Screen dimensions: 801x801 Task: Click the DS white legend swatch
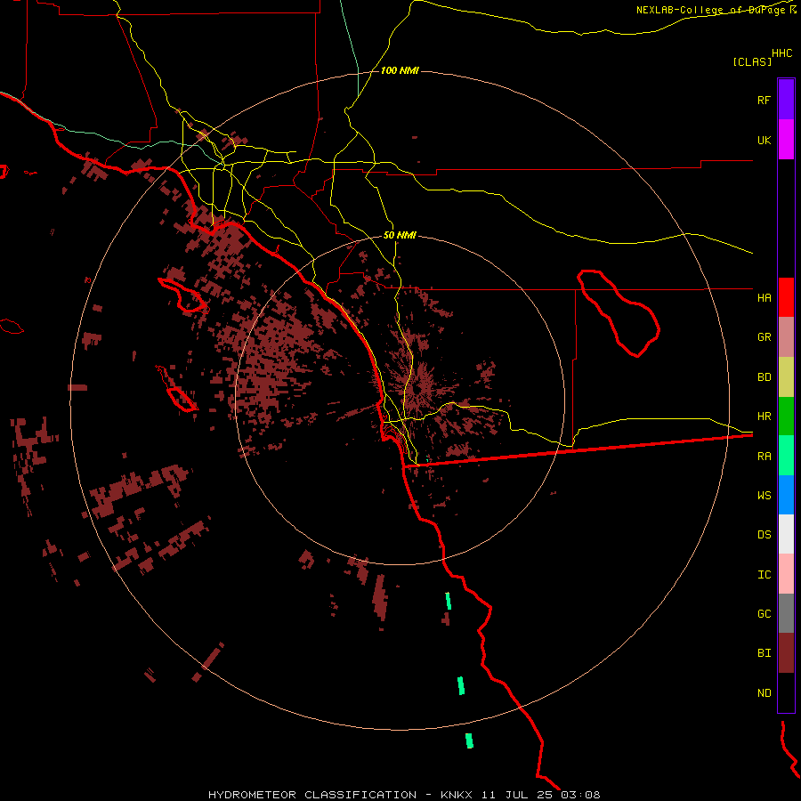786,534
